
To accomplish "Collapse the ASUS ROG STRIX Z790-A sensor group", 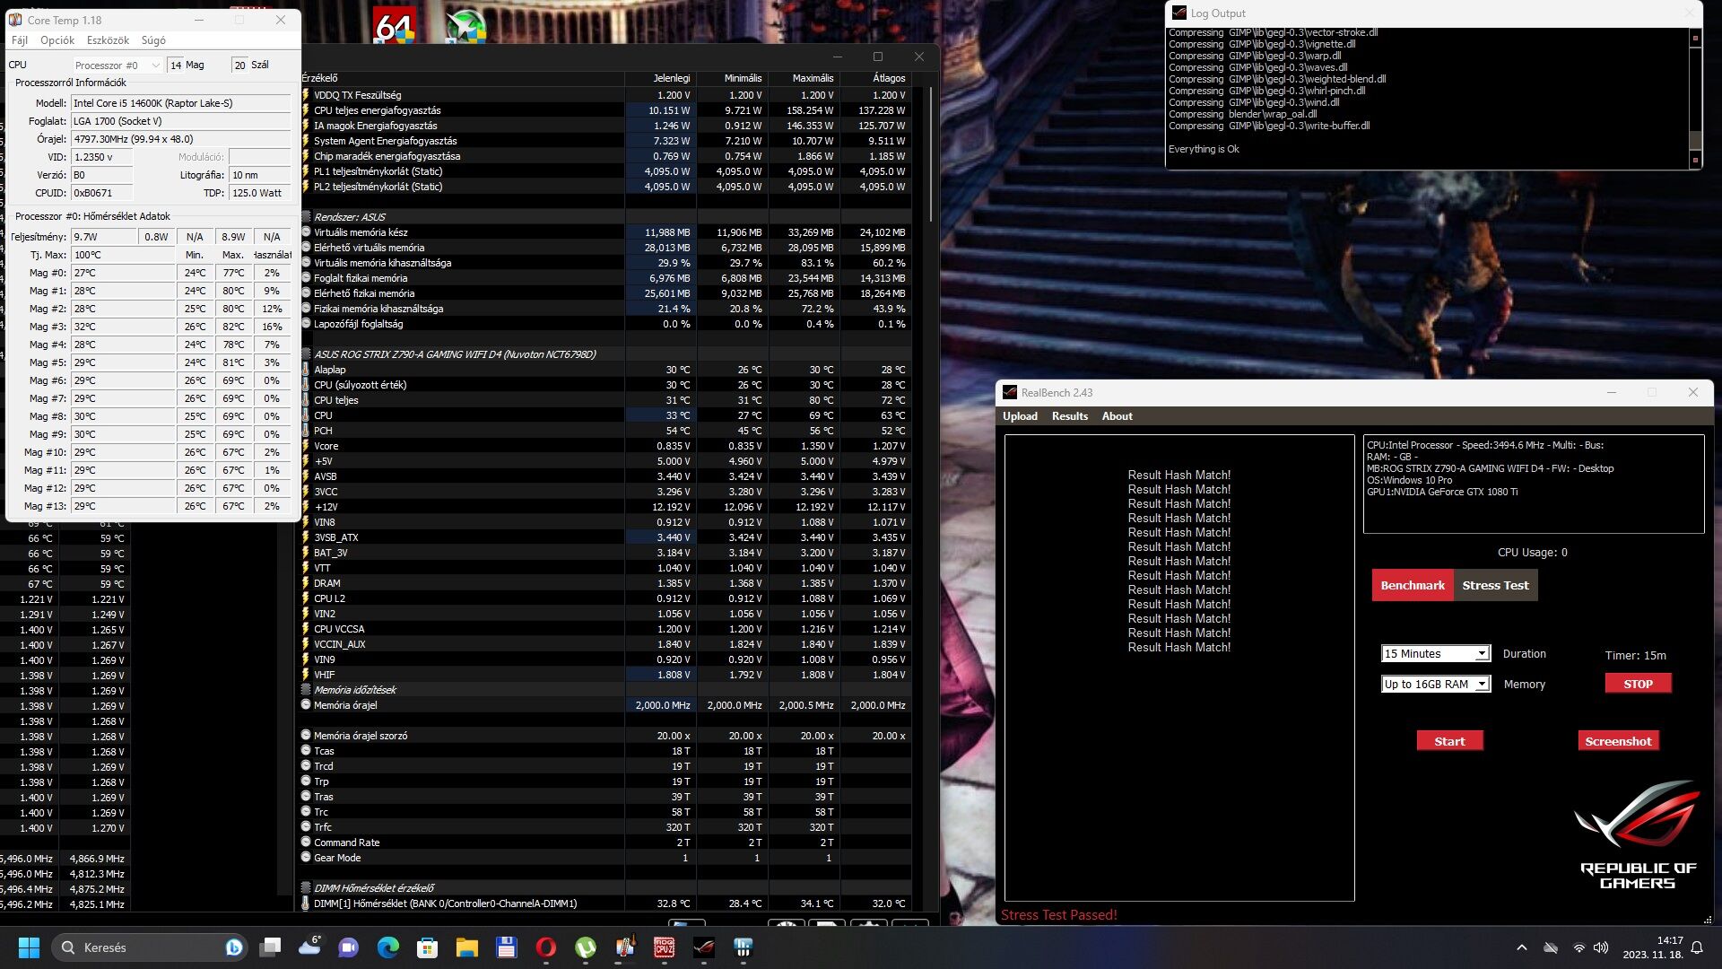I will [306, 354].
